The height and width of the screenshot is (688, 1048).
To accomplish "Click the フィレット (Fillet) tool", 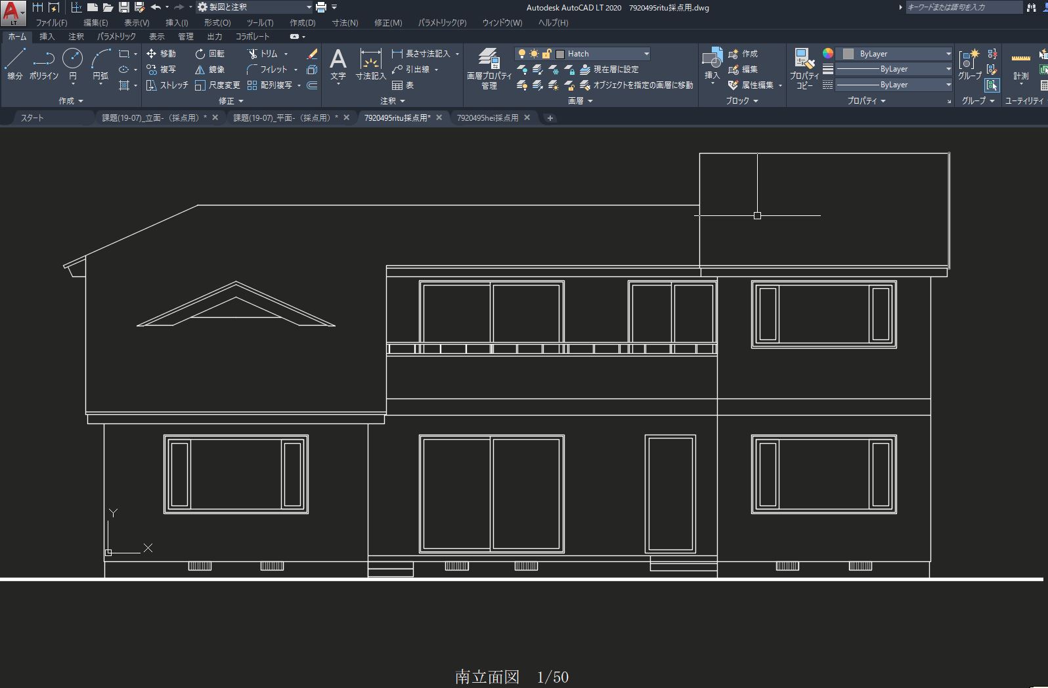I will 267,70.
